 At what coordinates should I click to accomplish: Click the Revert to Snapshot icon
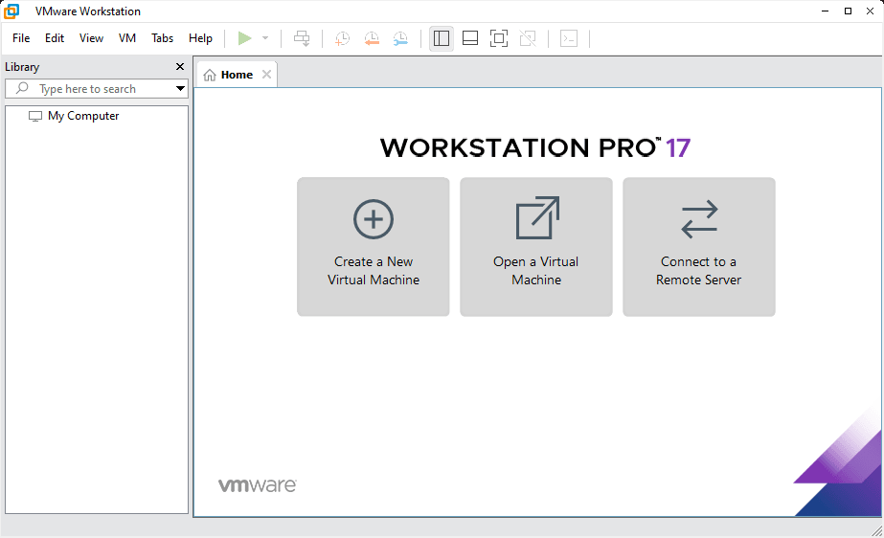372,38
